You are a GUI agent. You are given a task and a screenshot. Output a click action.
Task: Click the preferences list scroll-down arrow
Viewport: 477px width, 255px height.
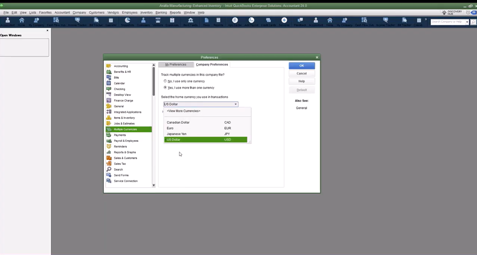(x=154, y=185)
